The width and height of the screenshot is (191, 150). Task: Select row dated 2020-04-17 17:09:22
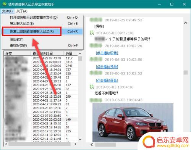[x=41, y=104]
